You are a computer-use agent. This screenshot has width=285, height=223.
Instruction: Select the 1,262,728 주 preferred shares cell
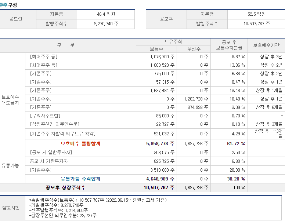pos(194,99)
